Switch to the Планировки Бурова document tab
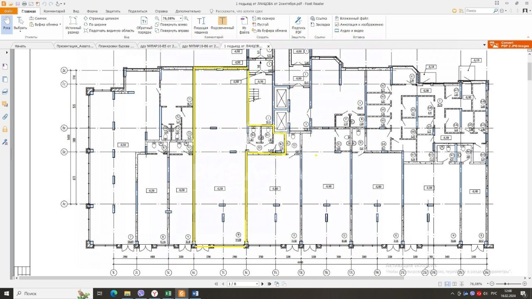Viewport: 532px width, 299px height. click(x=116, y=46)
